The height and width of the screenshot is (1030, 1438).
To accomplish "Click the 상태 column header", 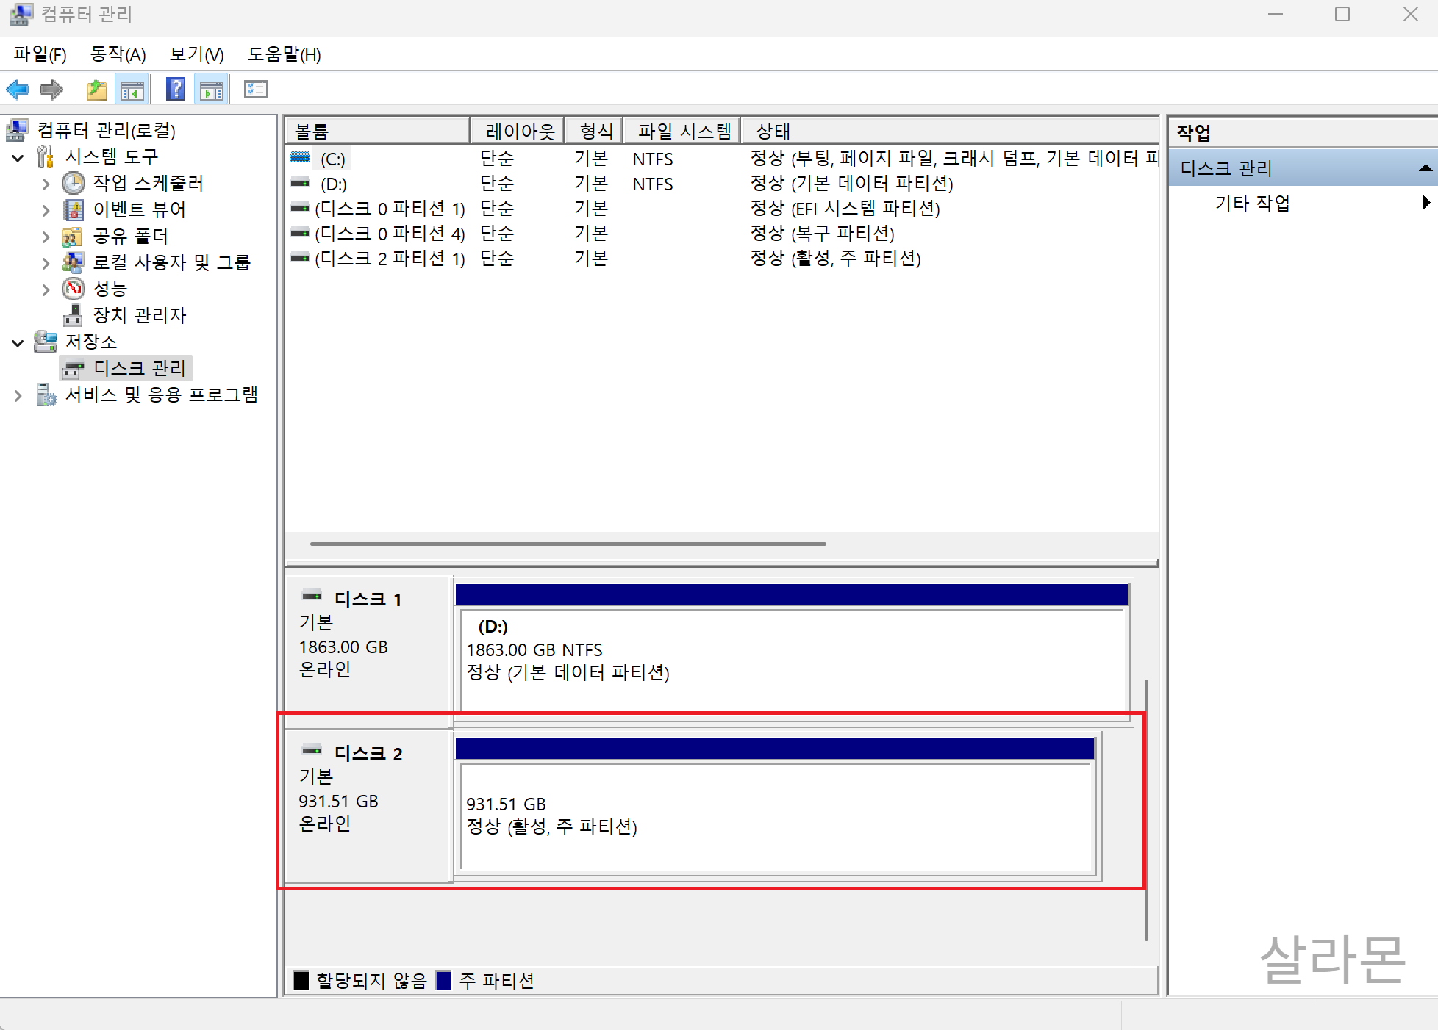I will 773,132.
